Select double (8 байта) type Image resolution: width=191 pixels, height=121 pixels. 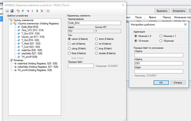point(96,53)
